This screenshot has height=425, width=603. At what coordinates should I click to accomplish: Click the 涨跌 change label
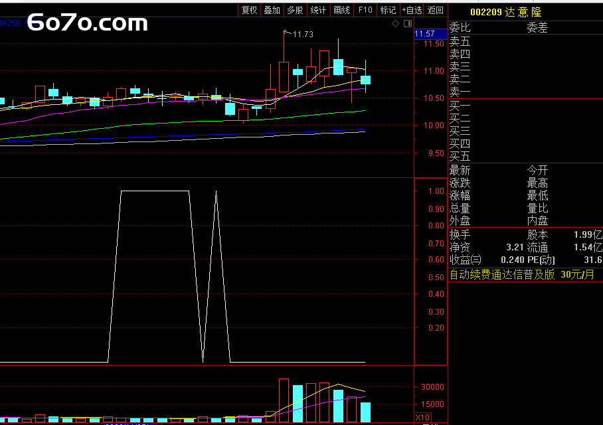460,183
